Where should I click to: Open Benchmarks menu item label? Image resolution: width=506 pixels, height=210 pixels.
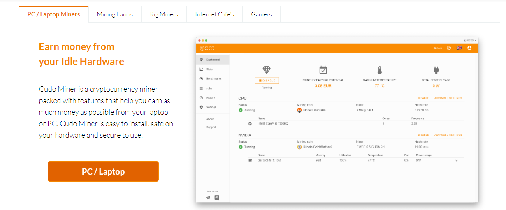pos(214,78)
